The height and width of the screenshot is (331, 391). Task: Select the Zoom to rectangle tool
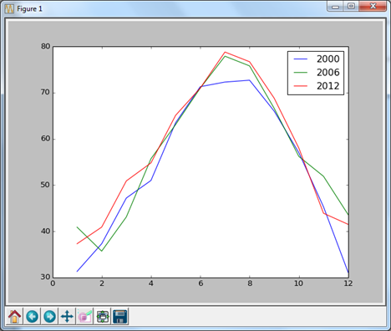pyautogui.click(x=84, y=316)
